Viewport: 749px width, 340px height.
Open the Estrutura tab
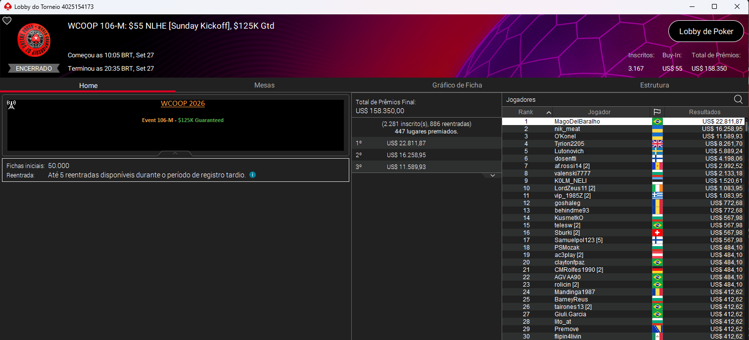(x=655, y=85)
